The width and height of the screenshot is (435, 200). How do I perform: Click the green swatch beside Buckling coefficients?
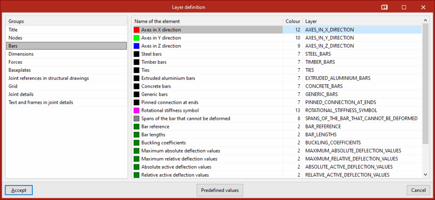point(136,143)
